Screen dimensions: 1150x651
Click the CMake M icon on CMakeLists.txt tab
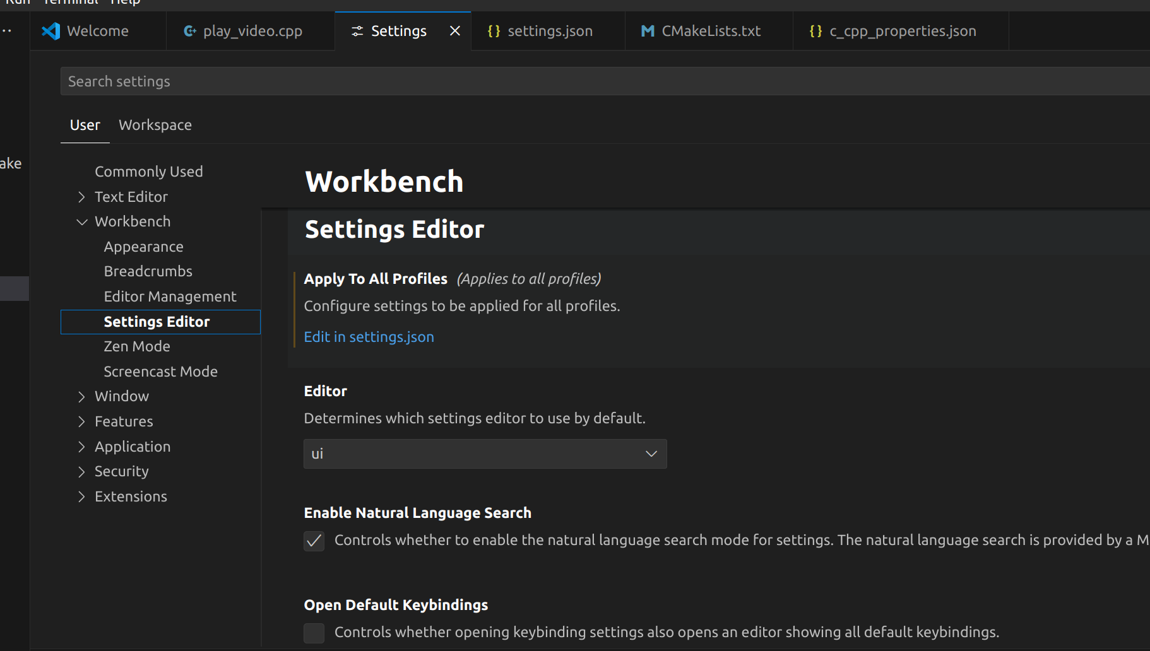[x=648, y=31]
